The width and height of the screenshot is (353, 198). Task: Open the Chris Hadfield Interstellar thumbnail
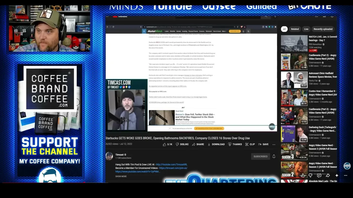294,80
